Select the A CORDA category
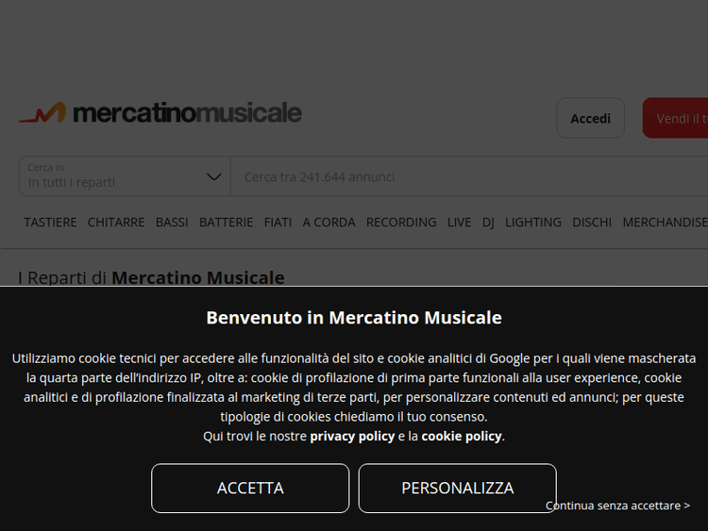The width and height of the screenshot is (708, 531). (329, 223)
